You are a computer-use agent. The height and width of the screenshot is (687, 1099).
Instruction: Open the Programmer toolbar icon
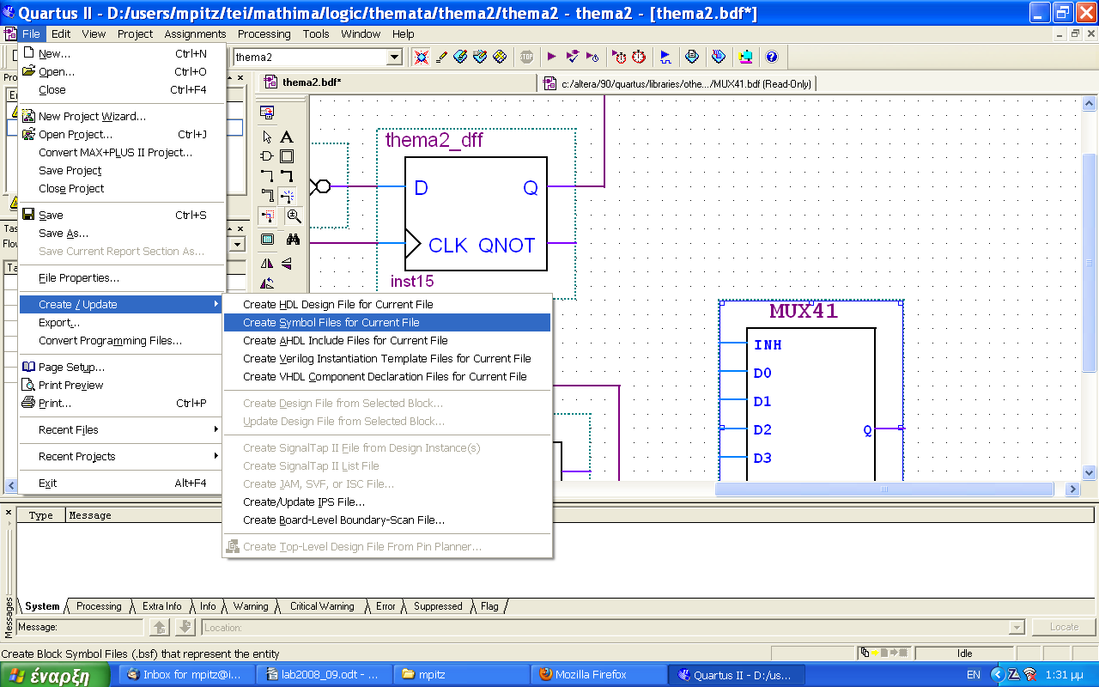coord(719,57)
